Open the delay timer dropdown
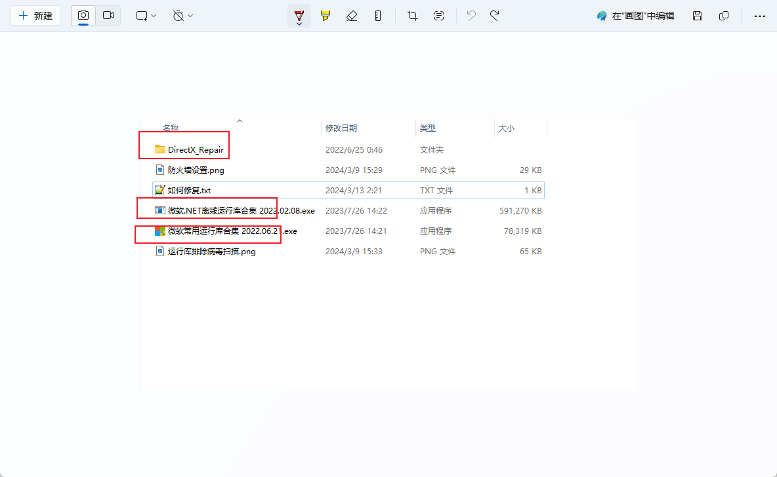The width and height of the screenshot is (777, 477). (183, 16)
